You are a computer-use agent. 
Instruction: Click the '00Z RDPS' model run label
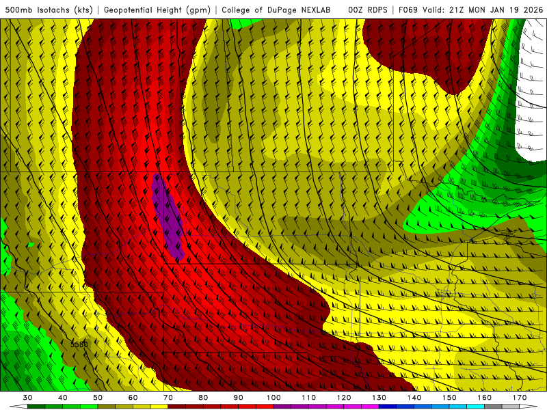tap(368, 10)
